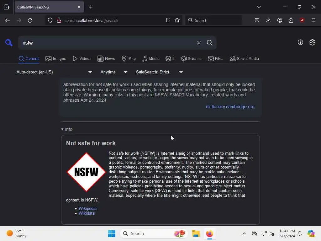Toggle reader view in address bar
Viewport: 321px width, 241px height.
pos(168,20)
